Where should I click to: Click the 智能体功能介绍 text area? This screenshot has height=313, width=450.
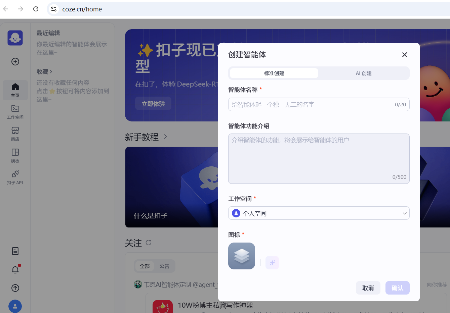319,159
